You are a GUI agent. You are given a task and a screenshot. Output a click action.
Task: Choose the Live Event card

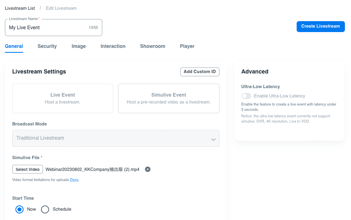tap(62, 98)
